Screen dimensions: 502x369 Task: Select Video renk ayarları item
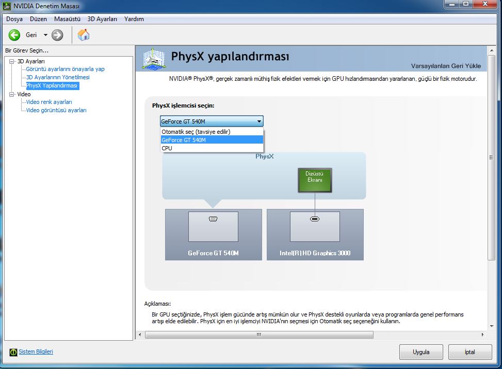[49, 102]
